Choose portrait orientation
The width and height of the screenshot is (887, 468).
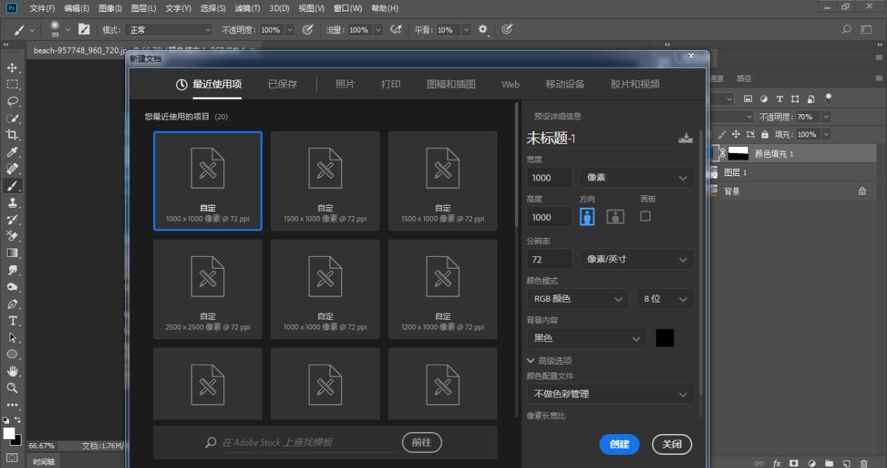[588, 217]
